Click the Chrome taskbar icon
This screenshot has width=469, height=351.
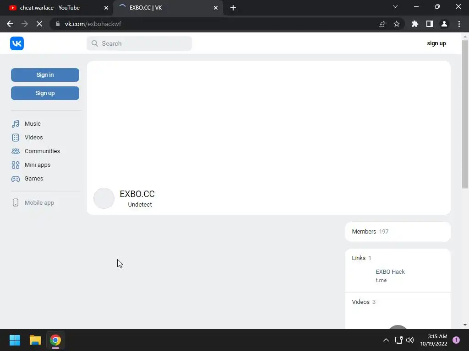[x=55, y=340]
